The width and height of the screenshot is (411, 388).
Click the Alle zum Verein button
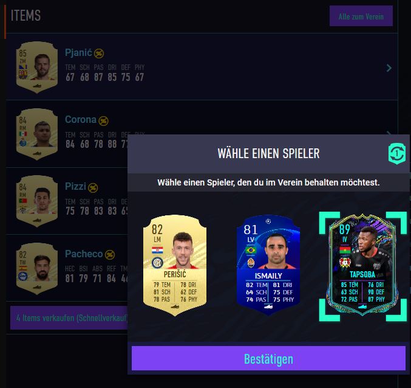[x=361, y=16]
